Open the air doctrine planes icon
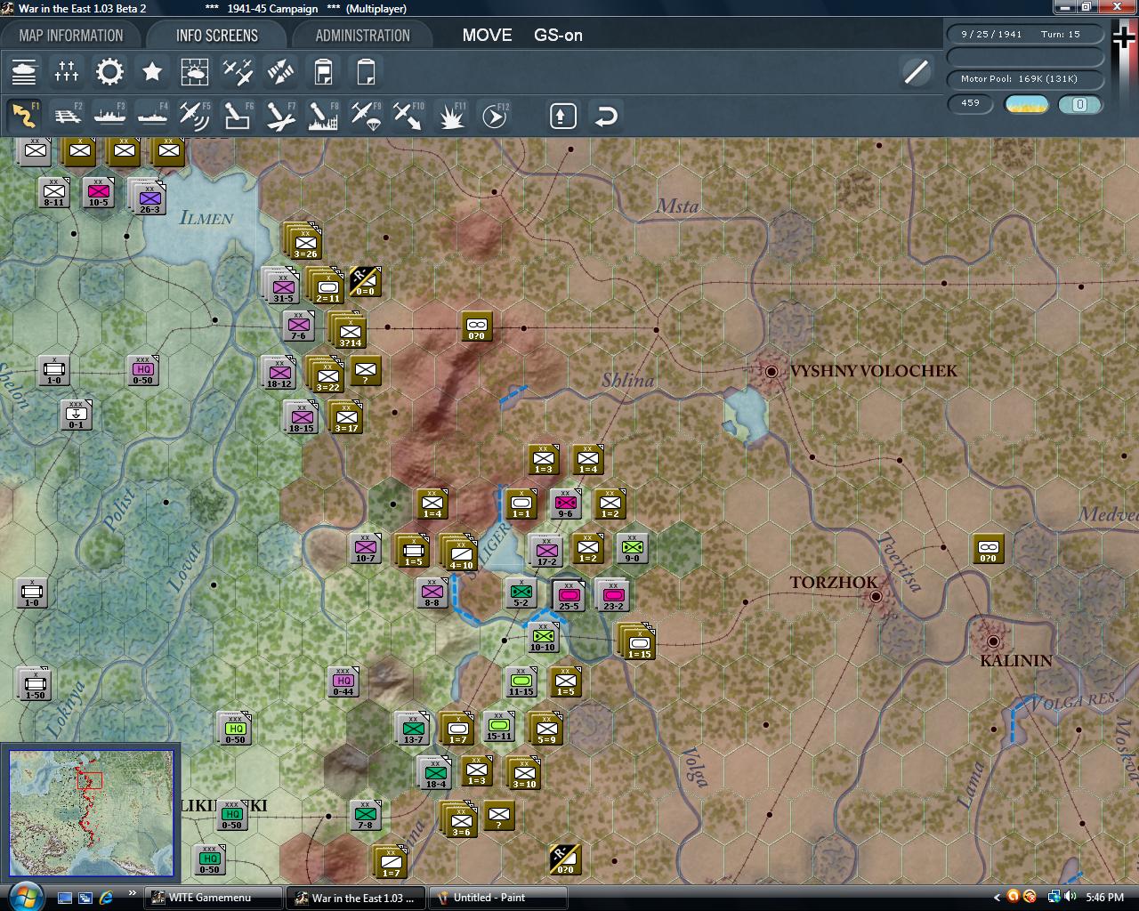Screen dimensions: 1139x911 (238, 71)
